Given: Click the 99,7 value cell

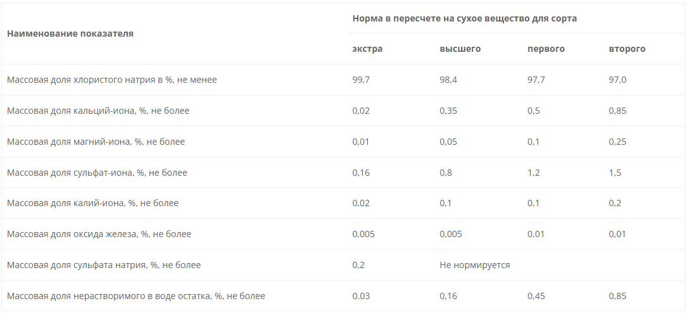Looking at the screenshot, I should coord(361,80).
